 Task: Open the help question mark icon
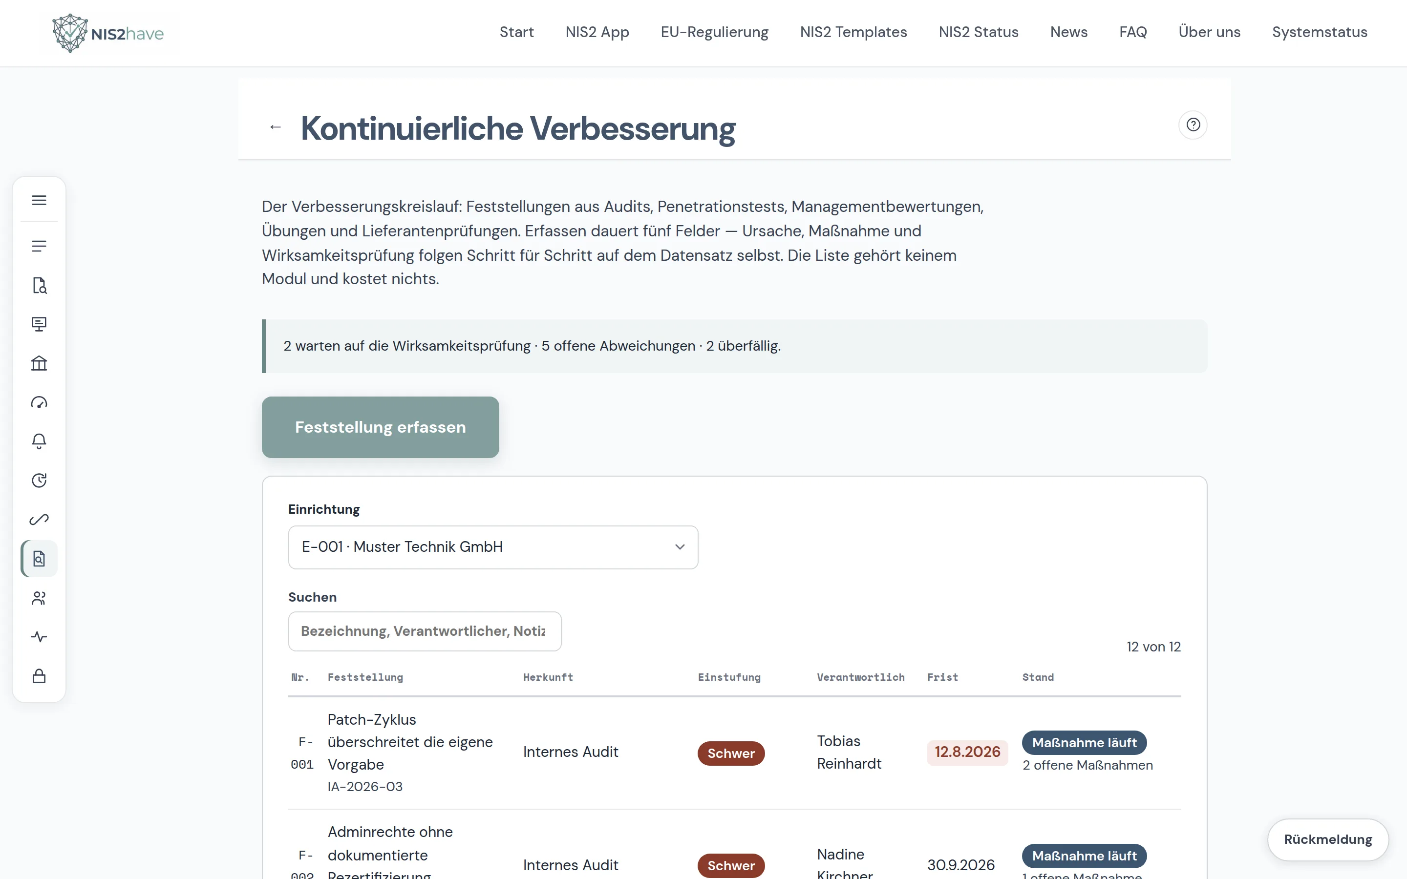pos(1193,125)
